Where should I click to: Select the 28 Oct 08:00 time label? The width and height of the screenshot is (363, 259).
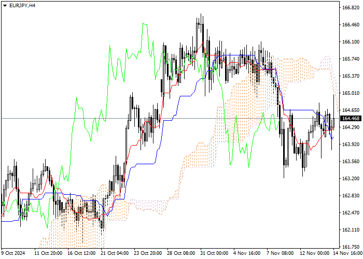(x=181, y=253)
